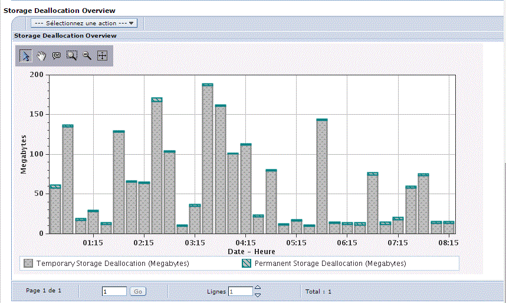Click the 05:15 axis label

[296, 243]
